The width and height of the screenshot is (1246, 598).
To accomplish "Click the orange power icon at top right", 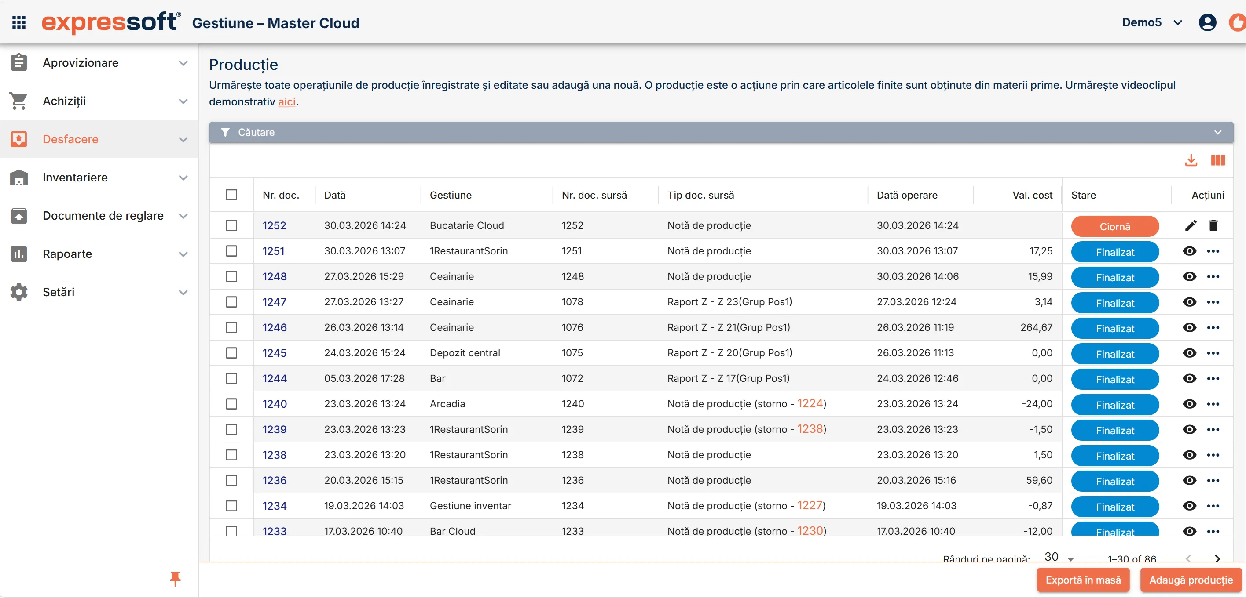I will pos(1238,22).
